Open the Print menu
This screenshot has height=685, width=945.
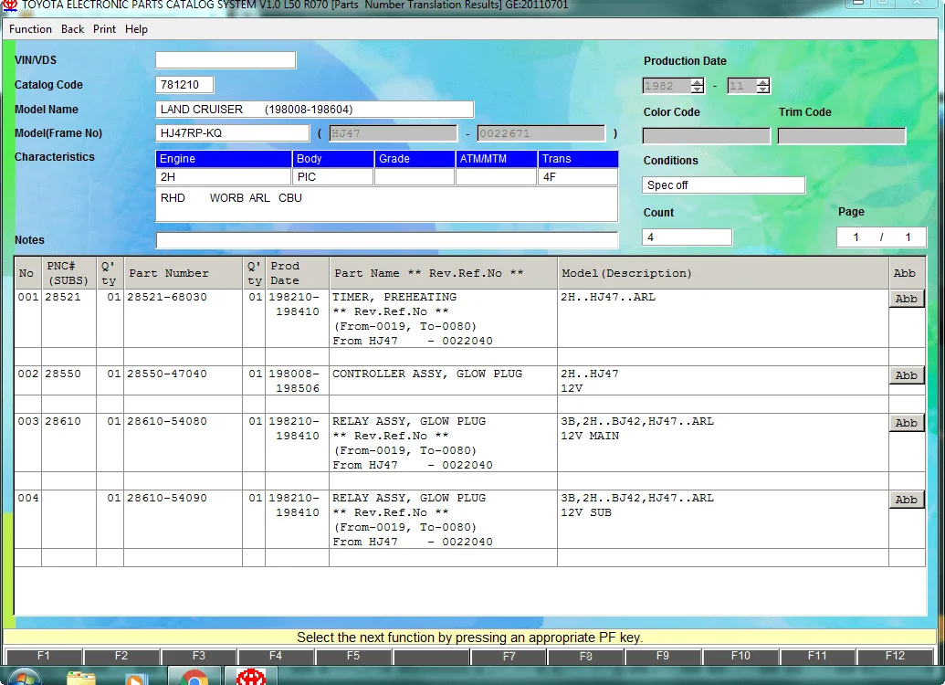pos(104,29)
